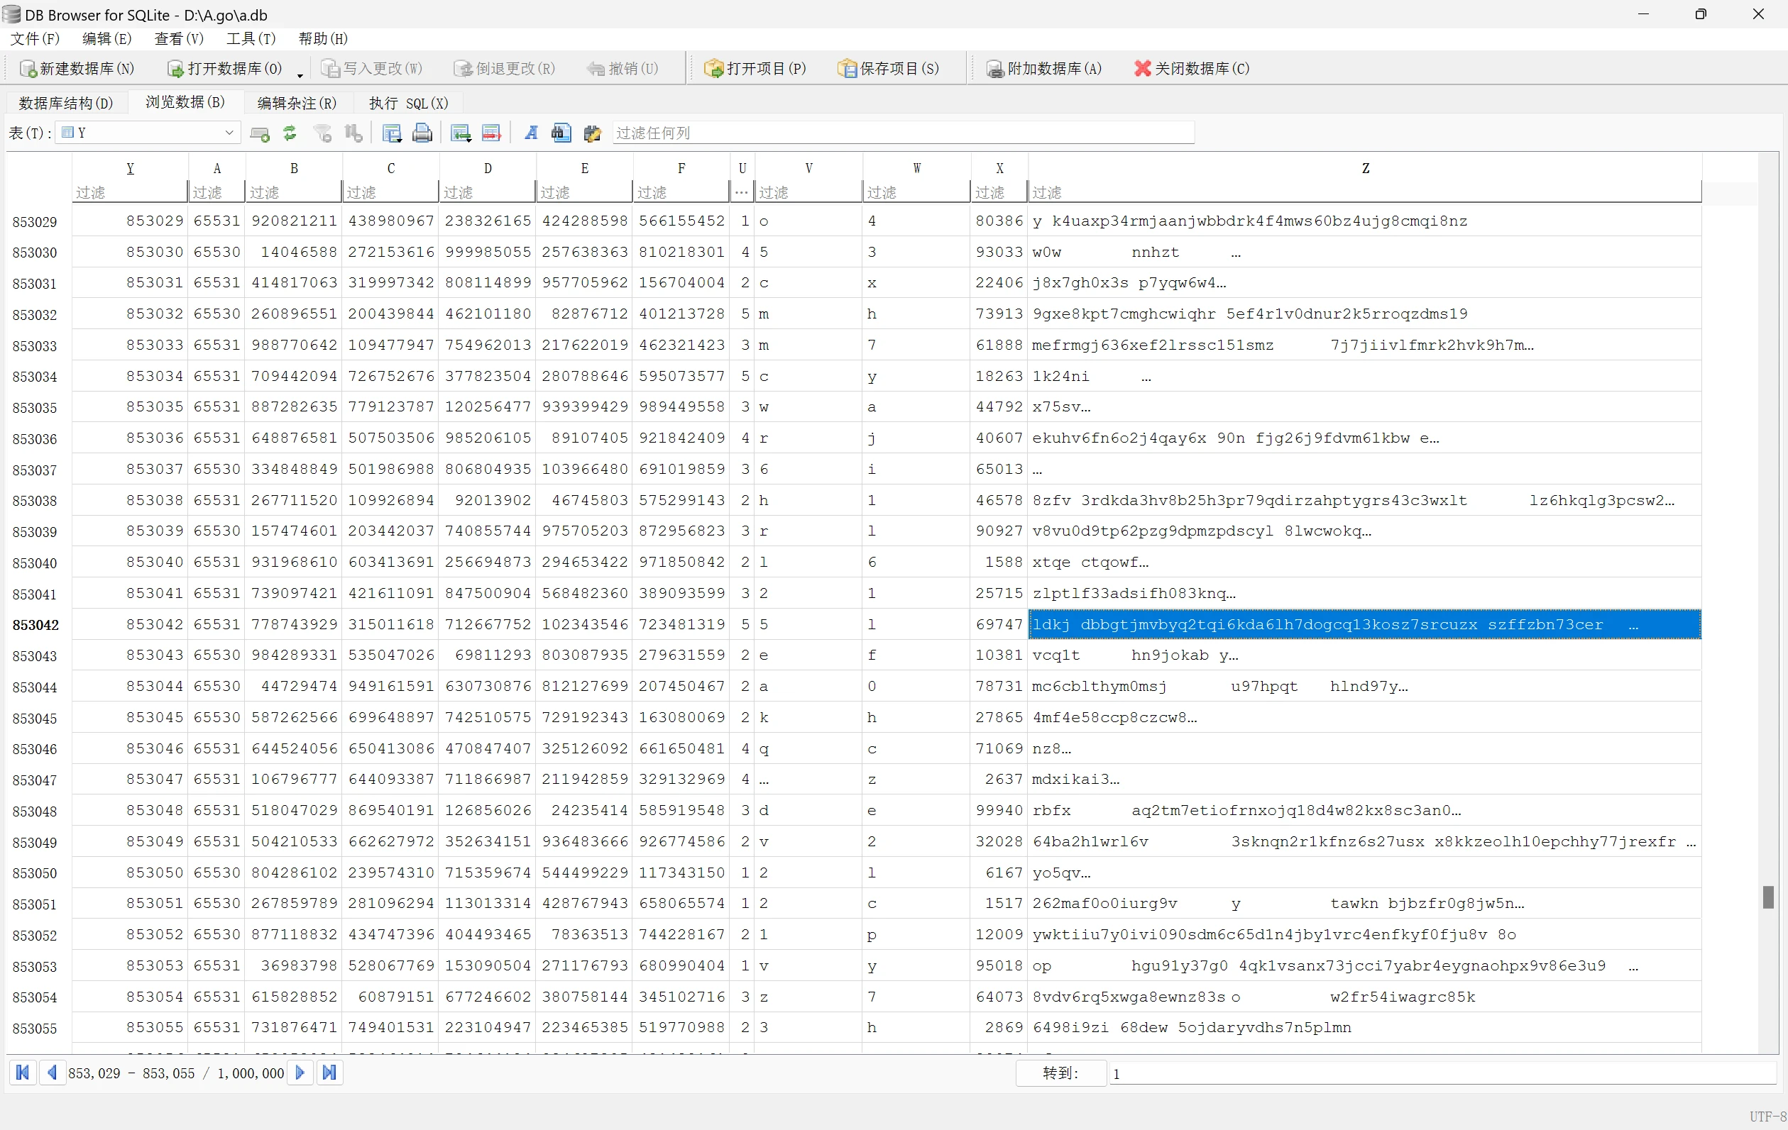Click the Revert Changes (倒退更改) icon
Image resolution: width=1788 pixels, height=1130 pixels.
464,69
